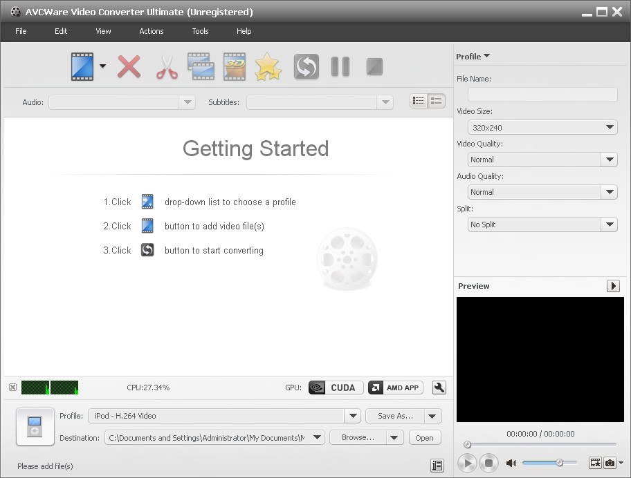Image resolution: width=631 pixels, height=478 pixels.
Task: Click the wrench settings icon near GPU buttons
Action: 439,388
